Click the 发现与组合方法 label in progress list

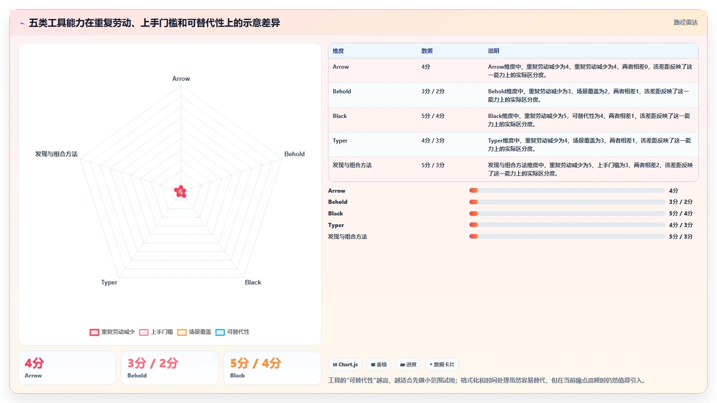coord(348,237)
